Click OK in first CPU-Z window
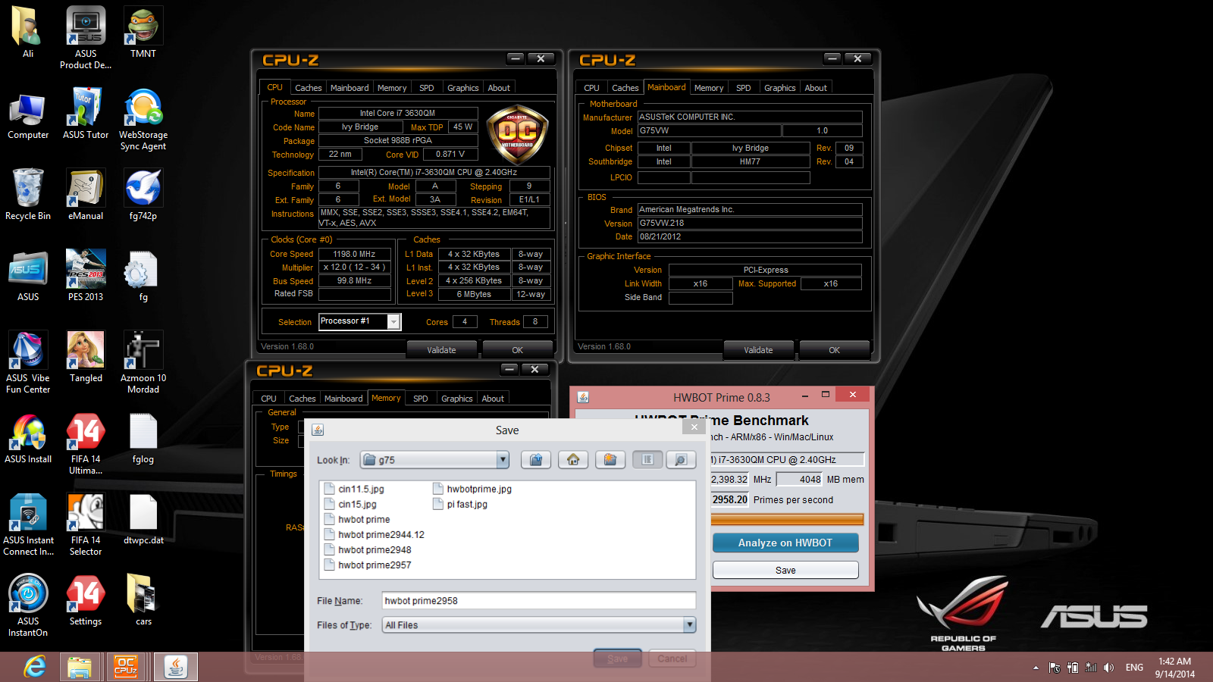This screenshot has width=1213, height=682. coord(517,350)
